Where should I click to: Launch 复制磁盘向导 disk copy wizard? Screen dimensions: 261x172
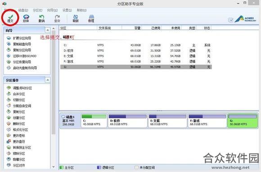pos(19,44)
